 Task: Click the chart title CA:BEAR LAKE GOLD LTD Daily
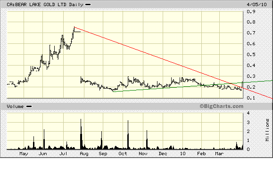pyautogui.click(x=45, y=5)
